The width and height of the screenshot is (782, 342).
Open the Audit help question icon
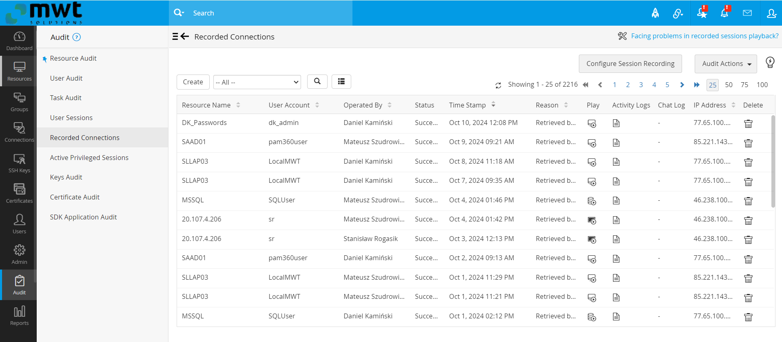click(77, 37)
